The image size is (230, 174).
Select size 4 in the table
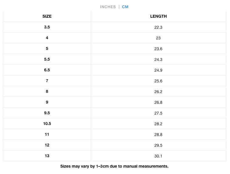pos(47,38)
